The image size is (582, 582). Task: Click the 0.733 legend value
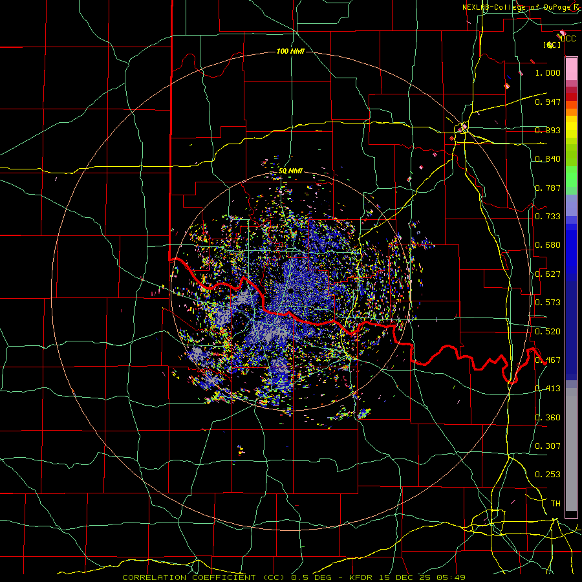[548, 217]
